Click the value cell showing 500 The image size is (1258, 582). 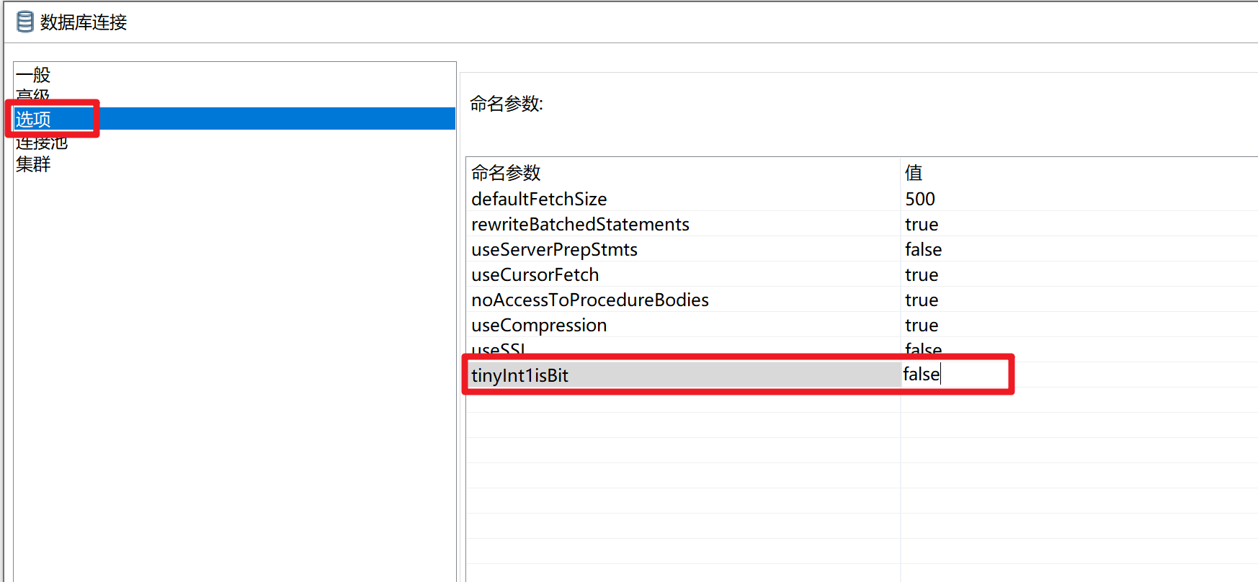pos(919,199)
